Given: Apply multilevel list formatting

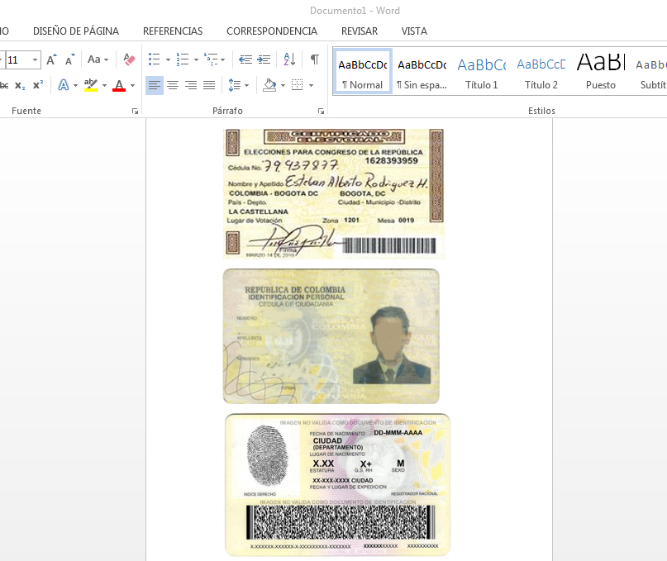Looking at the screenshot, I should pyautogui.click(x=211, y=59).
